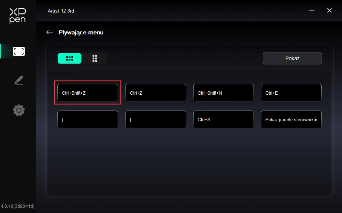Open pen settings from the sidebar
Image resolution: width=342 pixels, height=213 pixels.
pyautogui.click(x=19, y=81)
